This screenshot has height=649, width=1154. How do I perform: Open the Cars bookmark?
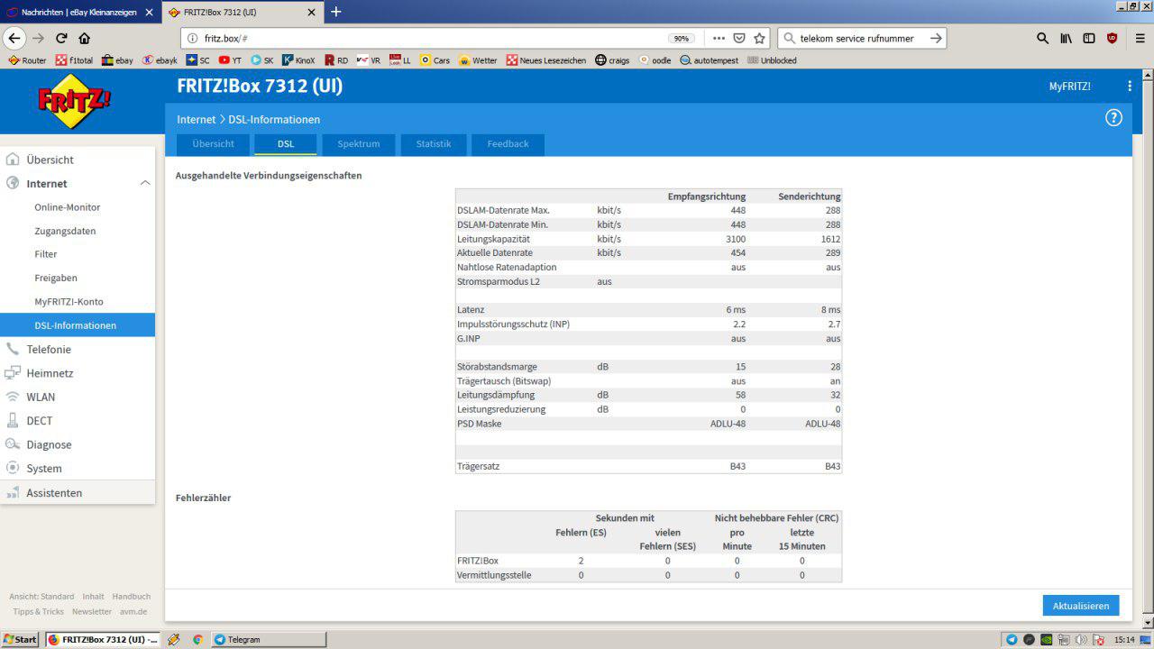435,60
